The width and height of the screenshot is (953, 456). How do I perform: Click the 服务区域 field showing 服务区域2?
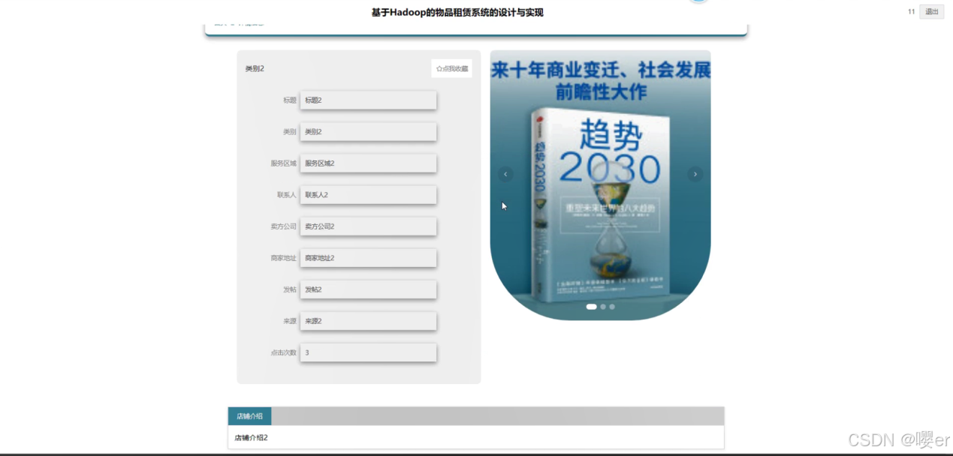point(368,163)
